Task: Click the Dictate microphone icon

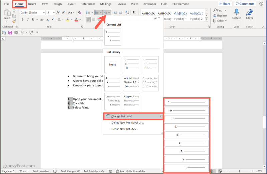Action: 236,12
